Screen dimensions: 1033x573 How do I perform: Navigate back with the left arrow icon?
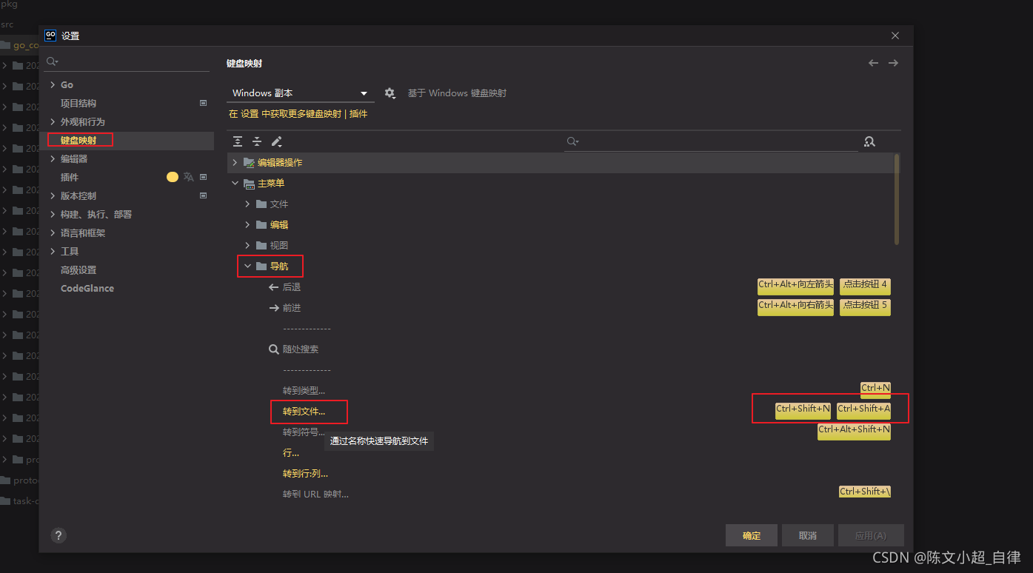873,63
